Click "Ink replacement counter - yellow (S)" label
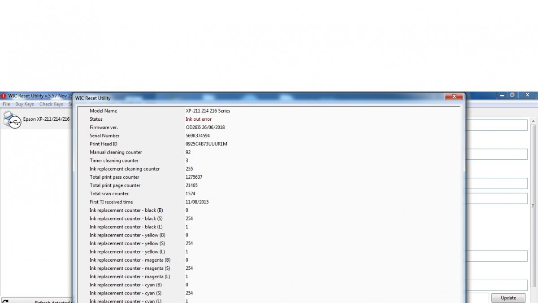 (127, 244)
